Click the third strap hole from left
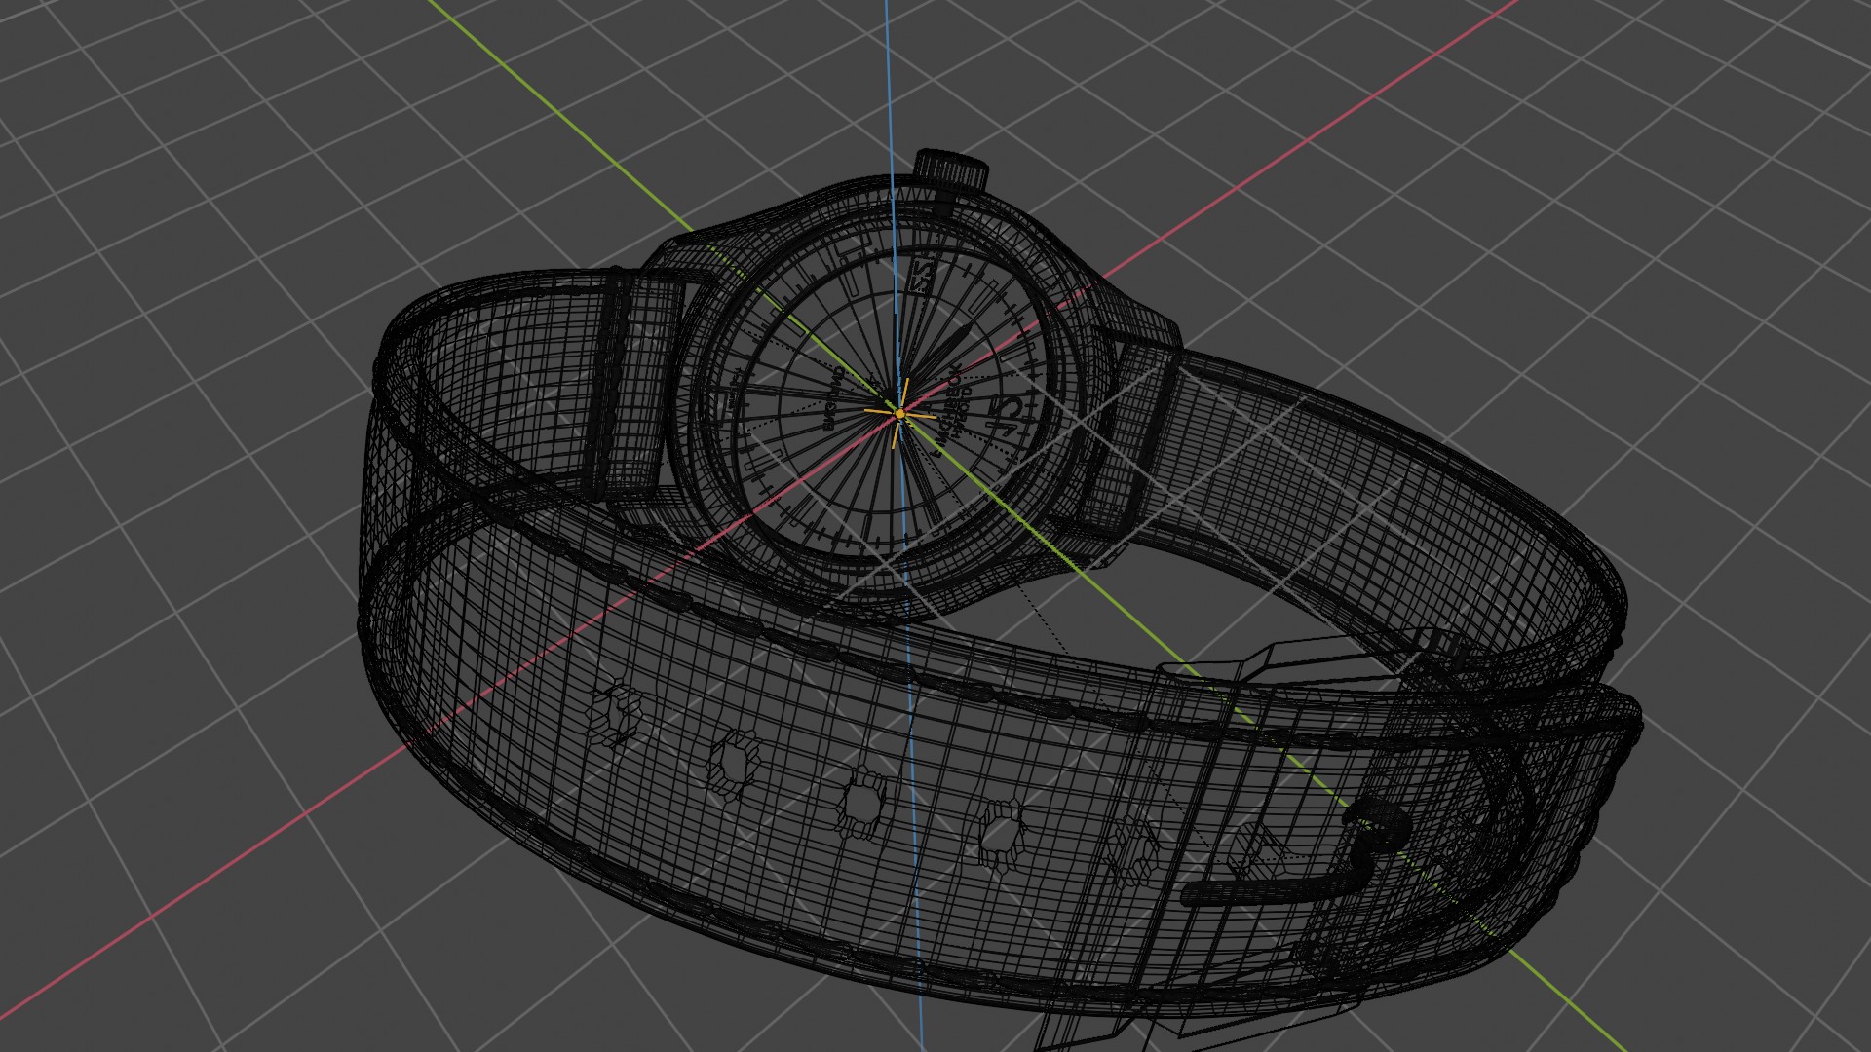The width and height of the screenshot is (1871, 1052). pos(861,804)
